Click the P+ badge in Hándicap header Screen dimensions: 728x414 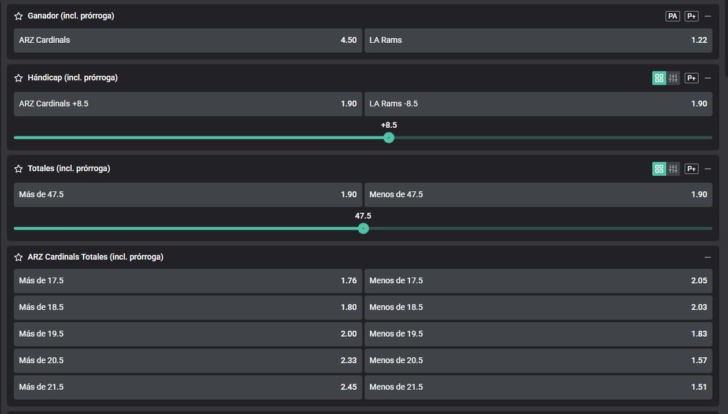pyautogui.click(x=691, y=78)
